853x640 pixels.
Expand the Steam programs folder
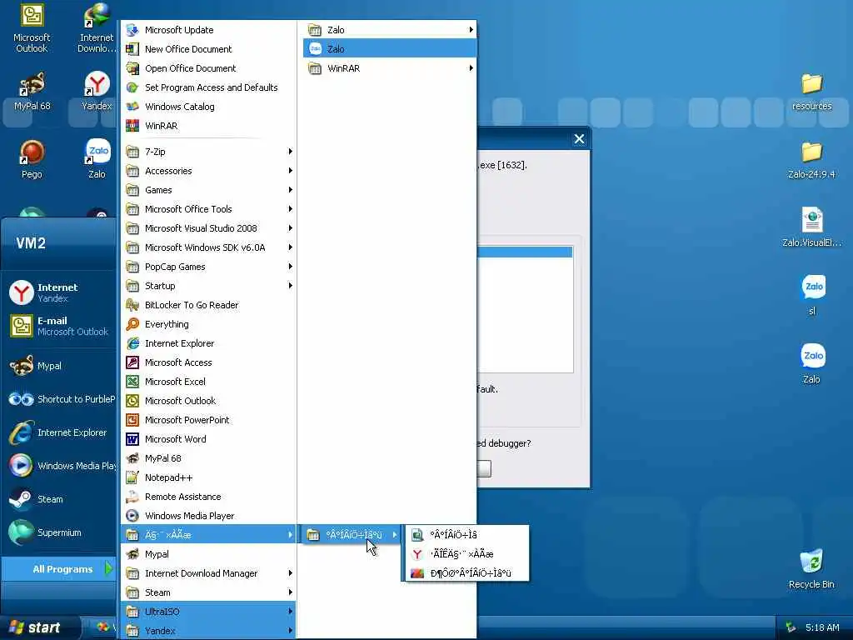(x=207, y=592)
